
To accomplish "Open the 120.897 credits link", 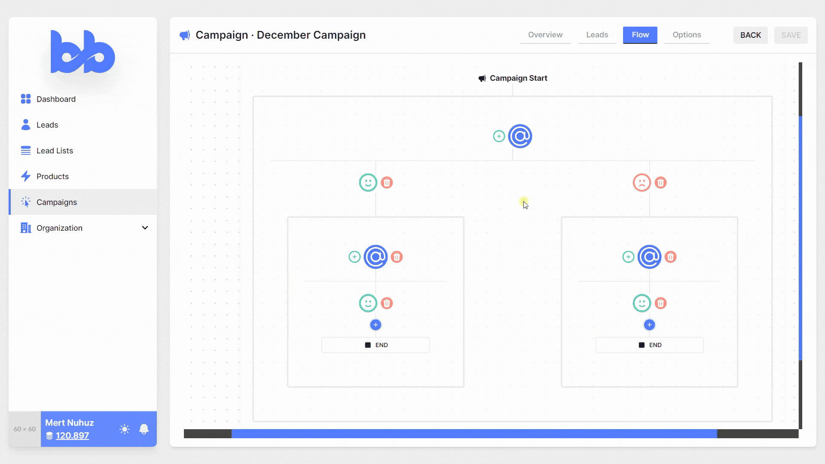I will click(x=72, y=436).
